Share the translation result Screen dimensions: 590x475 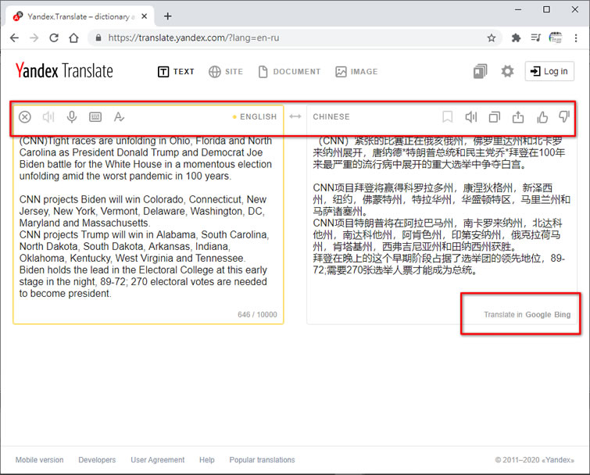(x=518, y=117)
